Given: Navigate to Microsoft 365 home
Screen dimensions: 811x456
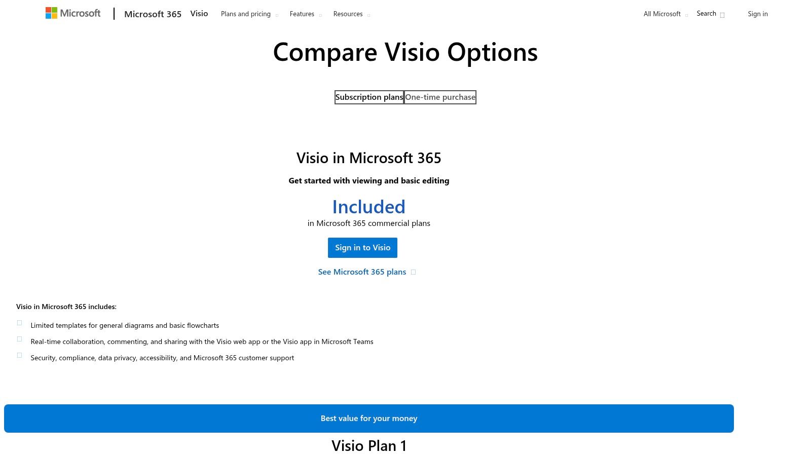Looking at the screenshot, I should coord(153,14).
